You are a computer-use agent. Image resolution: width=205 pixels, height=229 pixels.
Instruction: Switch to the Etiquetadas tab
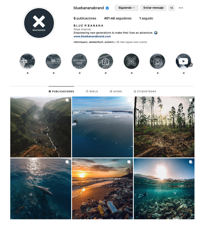click(145, 91)
